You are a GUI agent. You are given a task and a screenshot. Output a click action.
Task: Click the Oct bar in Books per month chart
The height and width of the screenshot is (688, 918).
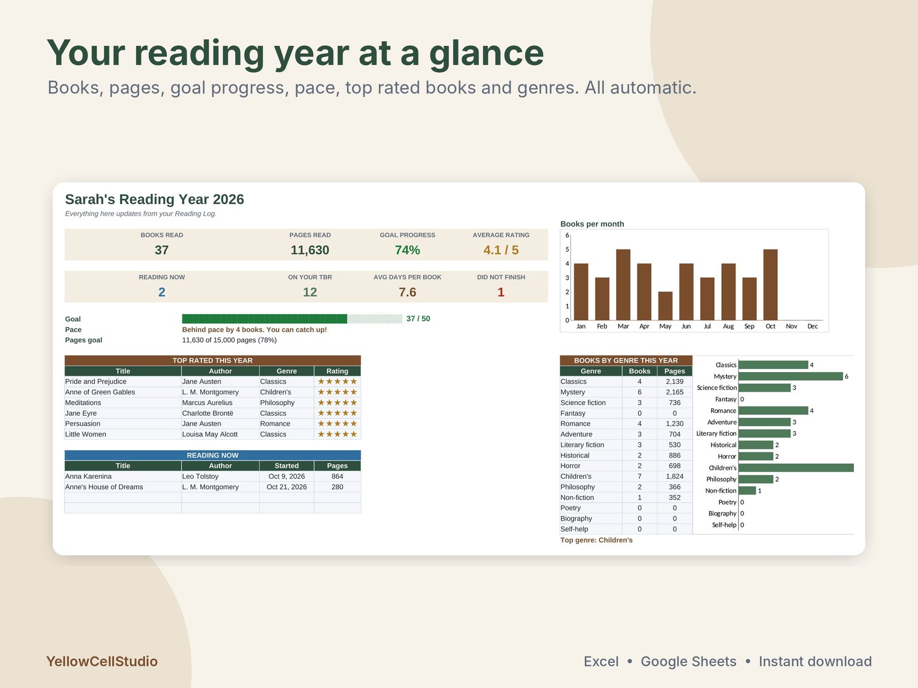[x=771, y=285]
